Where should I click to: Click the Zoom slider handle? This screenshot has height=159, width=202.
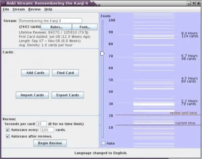pos(102,53)
